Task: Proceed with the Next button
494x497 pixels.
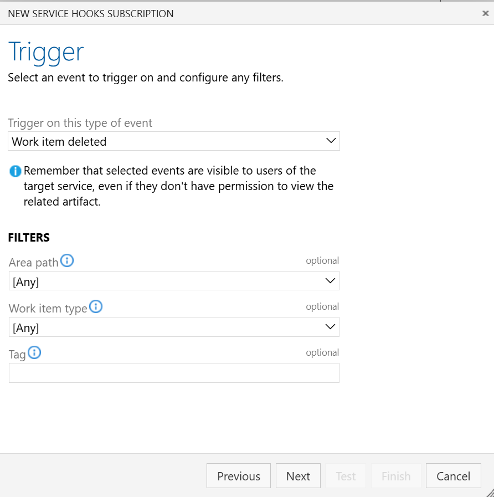Action: (298, 476)
